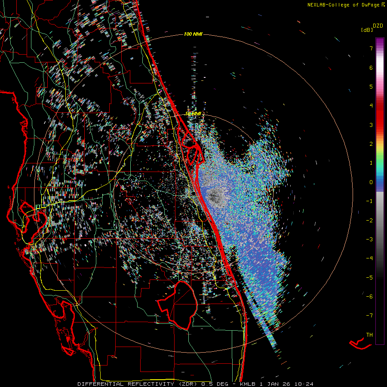Viewport: 387px width, 387px height.
Task: Click the -1 value on the color scale
Action: click(x=369, y=201)
